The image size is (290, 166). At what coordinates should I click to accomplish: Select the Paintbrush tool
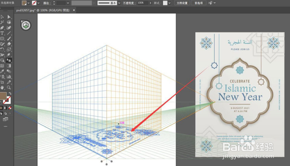(x=9, y=38)
